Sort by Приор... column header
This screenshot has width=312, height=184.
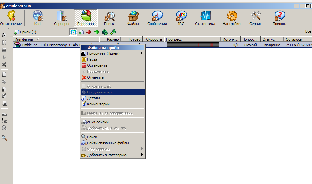click(251, 39)
